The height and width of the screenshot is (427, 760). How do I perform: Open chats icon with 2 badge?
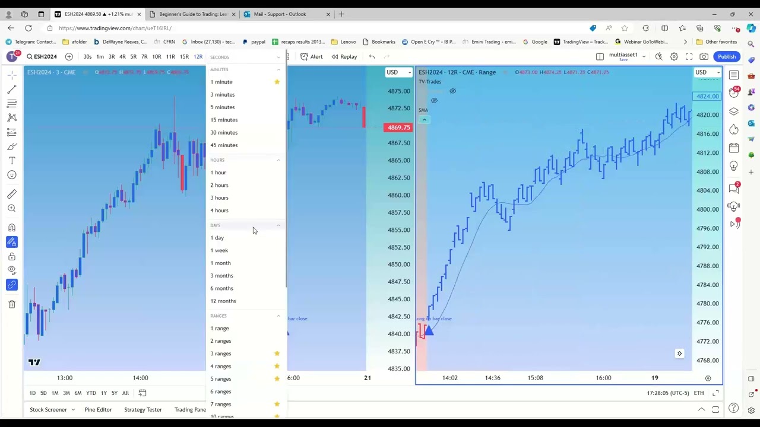click(x=734, y=188)
